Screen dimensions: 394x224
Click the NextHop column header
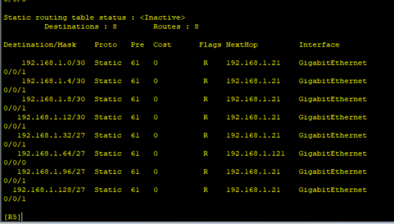point(242,45)
